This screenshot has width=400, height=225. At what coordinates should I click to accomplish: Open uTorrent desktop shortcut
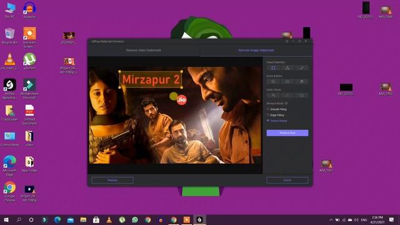click(x=29, y=61)
